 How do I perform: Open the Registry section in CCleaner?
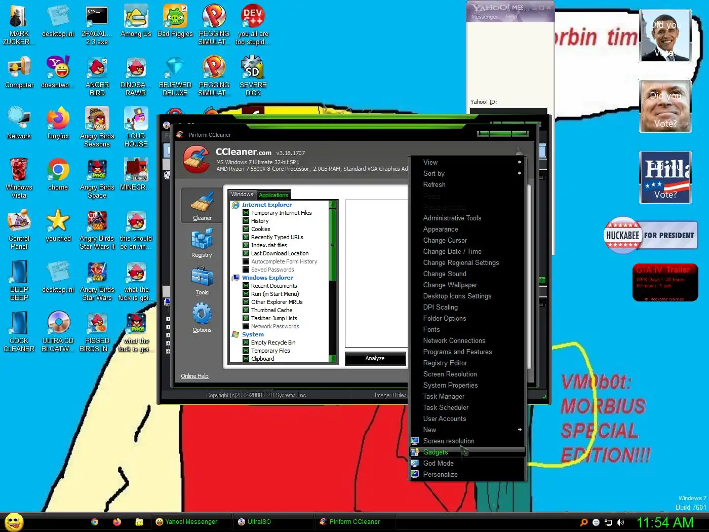point(202,243)
